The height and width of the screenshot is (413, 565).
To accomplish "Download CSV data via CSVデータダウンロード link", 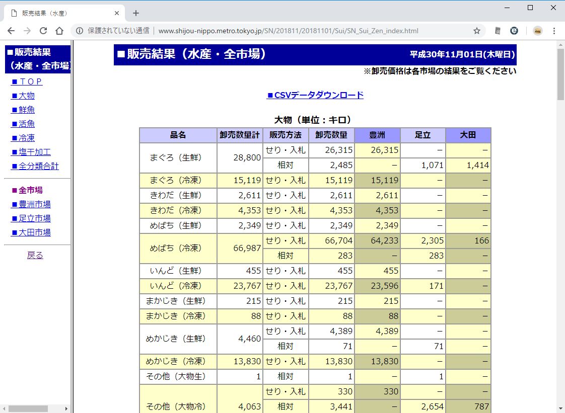I will [x=315, y=95].
